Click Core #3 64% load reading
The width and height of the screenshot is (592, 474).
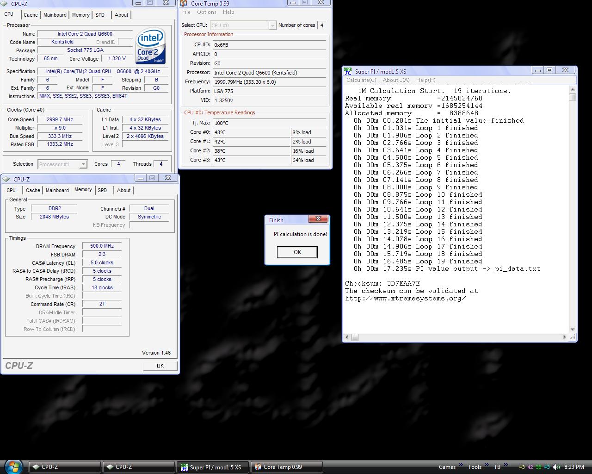coord(308,160)
